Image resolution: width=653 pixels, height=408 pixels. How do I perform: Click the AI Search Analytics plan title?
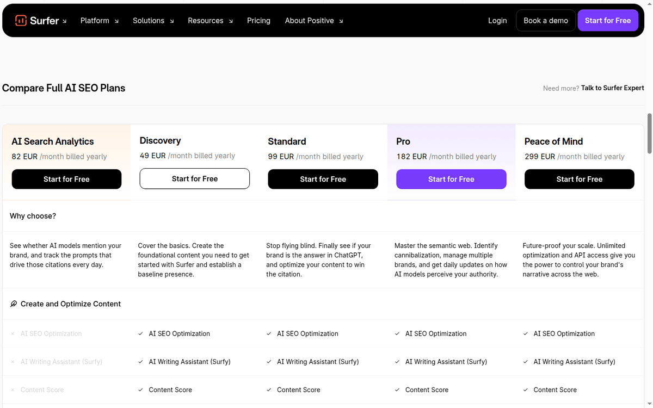coord(53,141)
